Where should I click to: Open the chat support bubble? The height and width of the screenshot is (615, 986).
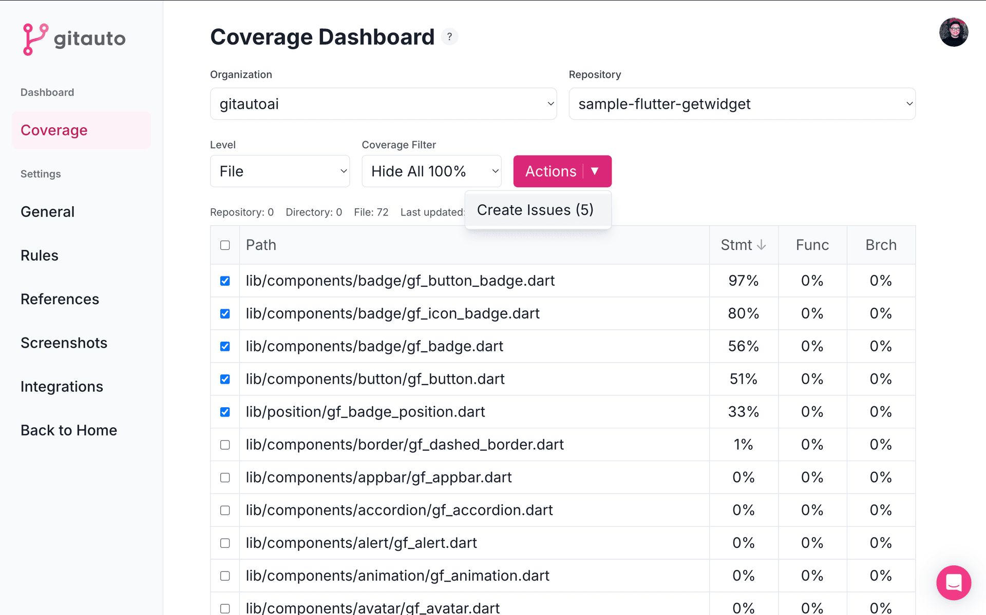(954, 583)
